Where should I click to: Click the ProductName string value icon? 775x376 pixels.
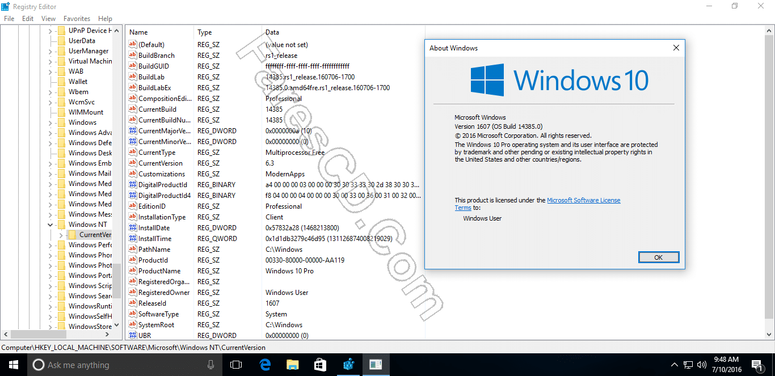click(133, 271)
